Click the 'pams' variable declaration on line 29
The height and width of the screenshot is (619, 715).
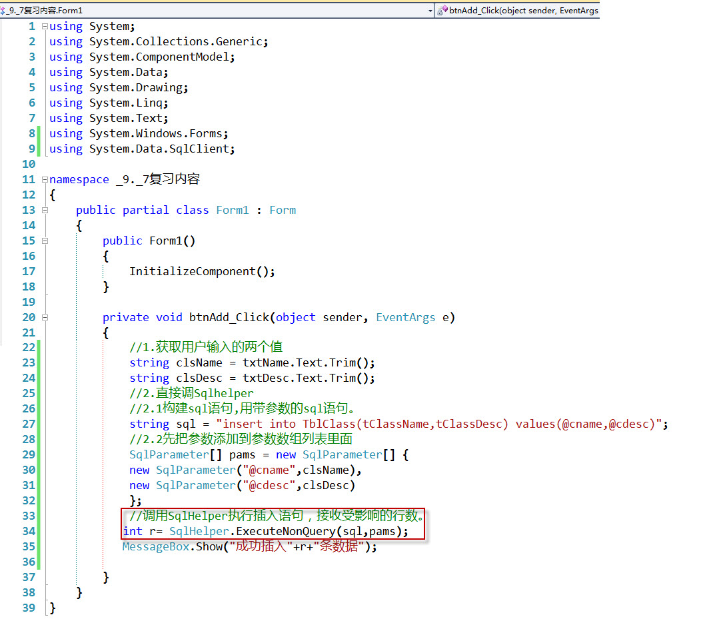(x=242, y=455)
